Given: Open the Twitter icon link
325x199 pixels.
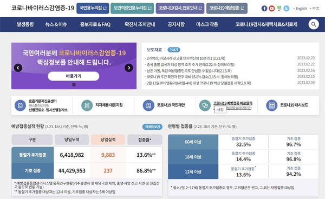Looking at the screenshot, I should 286,9.
